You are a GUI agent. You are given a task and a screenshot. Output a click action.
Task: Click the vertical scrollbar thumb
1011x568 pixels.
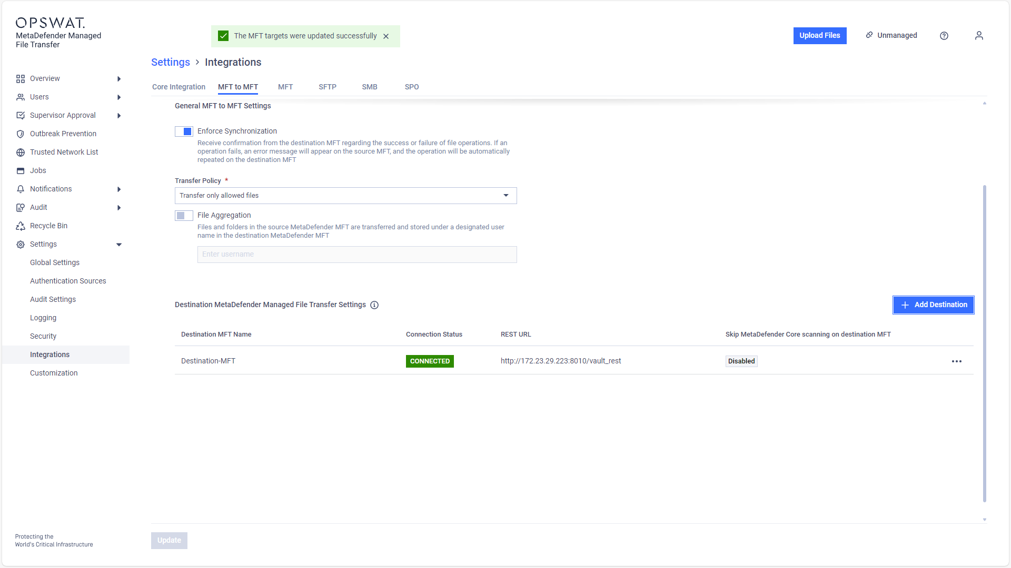(985, 343)
